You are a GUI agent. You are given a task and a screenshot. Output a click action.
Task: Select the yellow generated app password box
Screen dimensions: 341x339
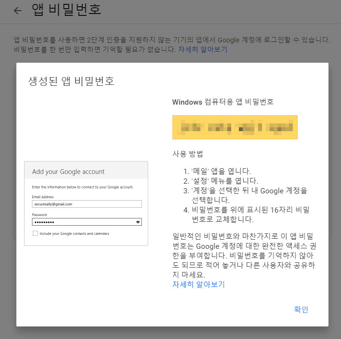[x=235, y=127]
